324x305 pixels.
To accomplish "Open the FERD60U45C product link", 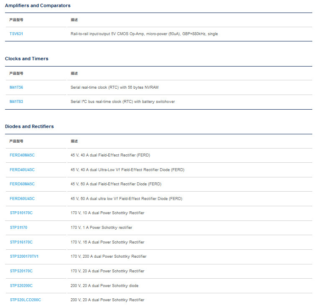I will [22, 199].
